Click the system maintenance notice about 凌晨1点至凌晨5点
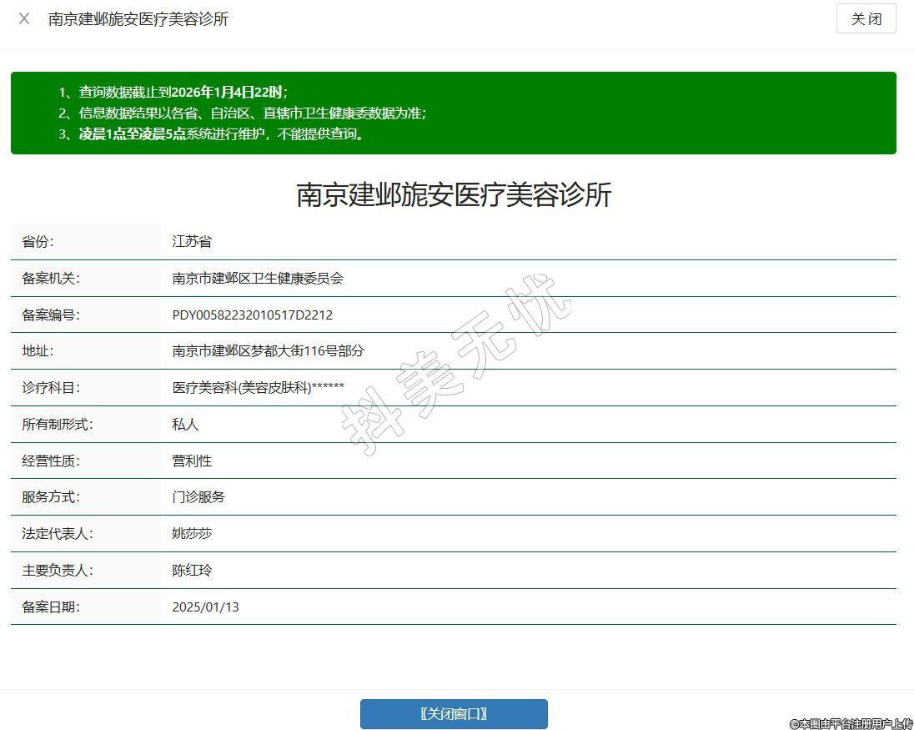 [213, 134]
